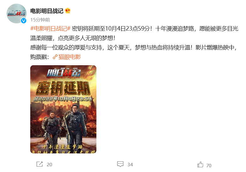
Task: Enlarge the 密钥延期 movie poster image
Action: [63, 109]
